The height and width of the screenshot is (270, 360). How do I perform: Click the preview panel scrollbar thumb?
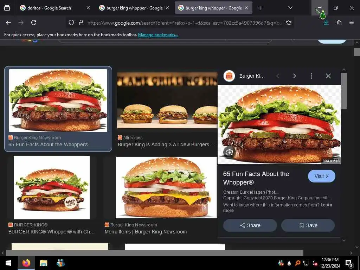coord(344,91)
